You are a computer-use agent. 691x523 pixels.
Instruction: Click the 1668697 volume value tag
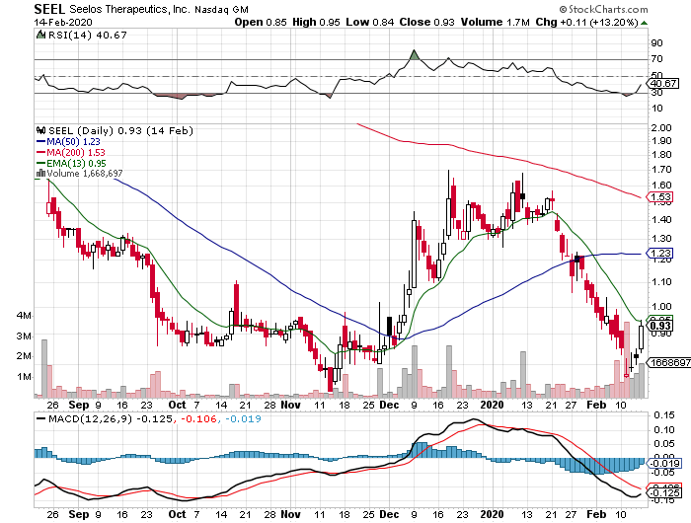(x=667, y=364)
